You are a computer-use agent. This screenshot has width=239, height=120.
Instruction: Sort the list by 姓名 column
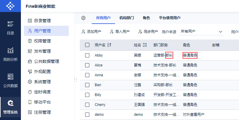point(145,45)
